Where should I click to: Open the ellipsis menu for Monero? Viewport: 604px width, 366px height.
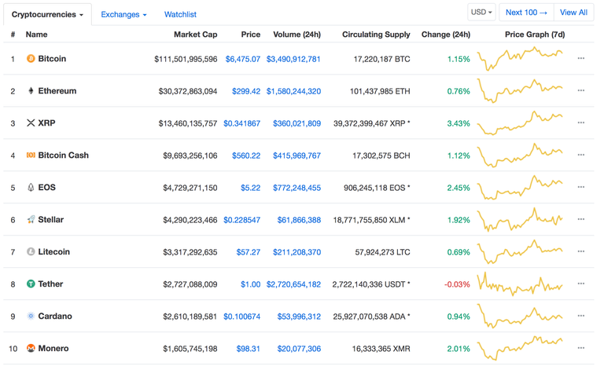[581, 348]
